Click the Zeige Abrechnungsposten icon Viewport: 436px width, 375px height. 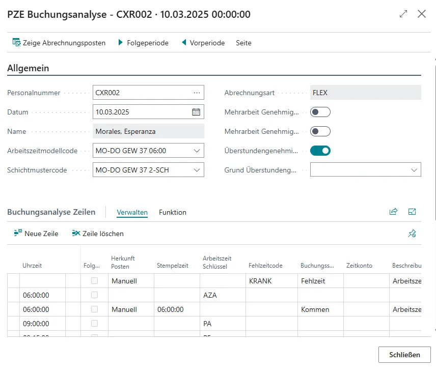(16, 43)
